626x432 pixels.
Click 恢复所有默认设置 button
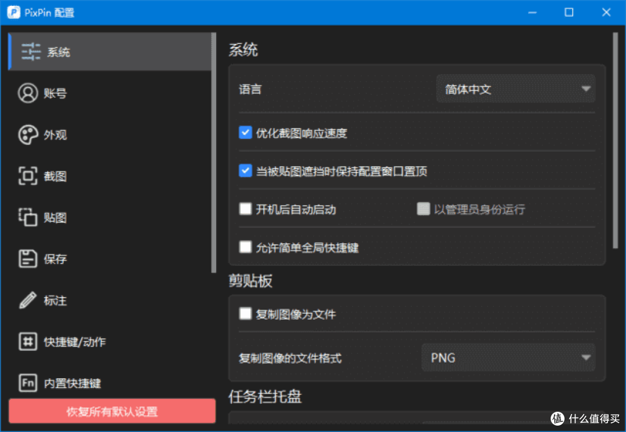[112, 411]
